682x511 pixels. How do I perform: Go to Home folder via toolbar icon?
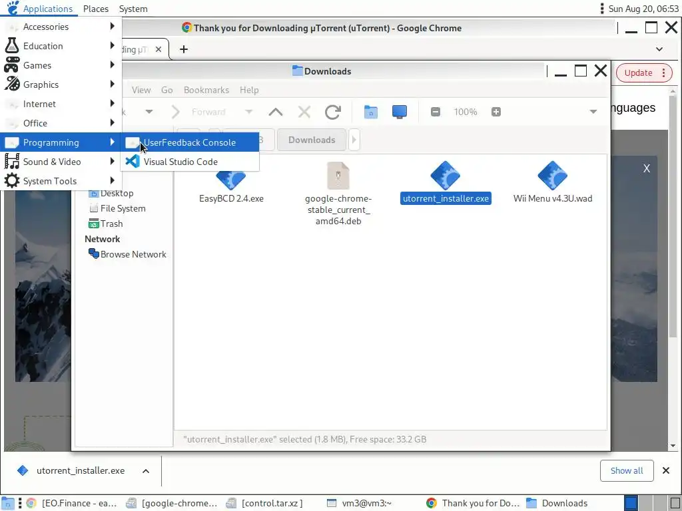pyautogui.click(x=370, y=112)
